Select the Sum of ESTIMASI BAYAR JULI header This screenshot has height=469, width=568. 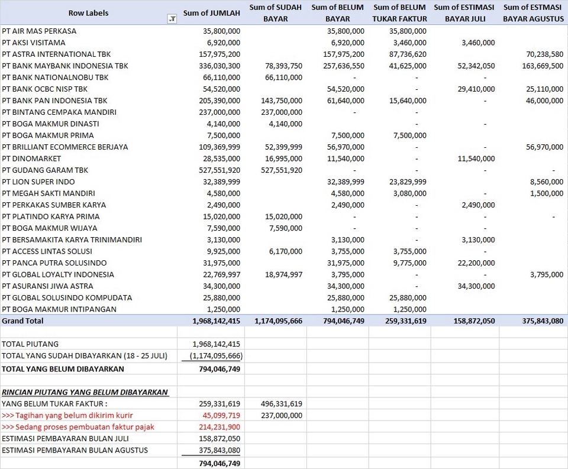click(x=465, y=13)
